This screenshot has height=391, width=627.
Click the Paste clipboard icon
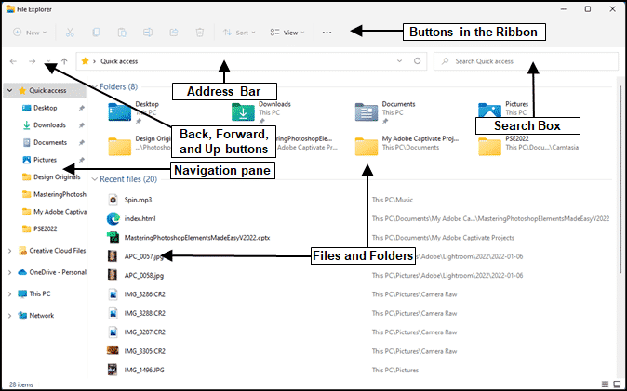[x=122, y=33]
